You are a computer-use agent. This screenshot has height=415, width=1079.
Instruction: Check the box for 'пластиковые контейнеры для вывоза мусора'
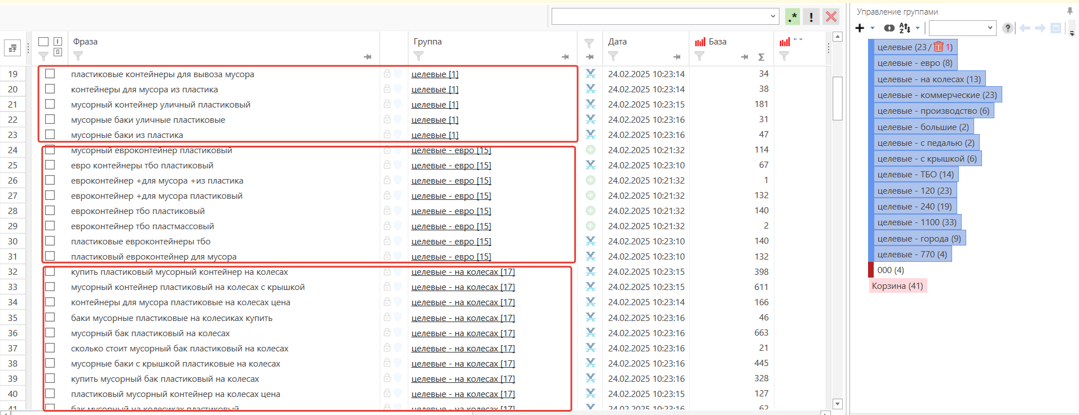pos(50,73)
